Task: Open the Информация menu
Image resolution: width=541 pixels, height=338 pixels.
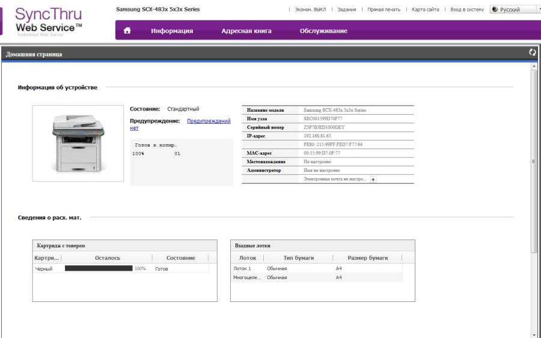Action: click(x=172, y=31)
